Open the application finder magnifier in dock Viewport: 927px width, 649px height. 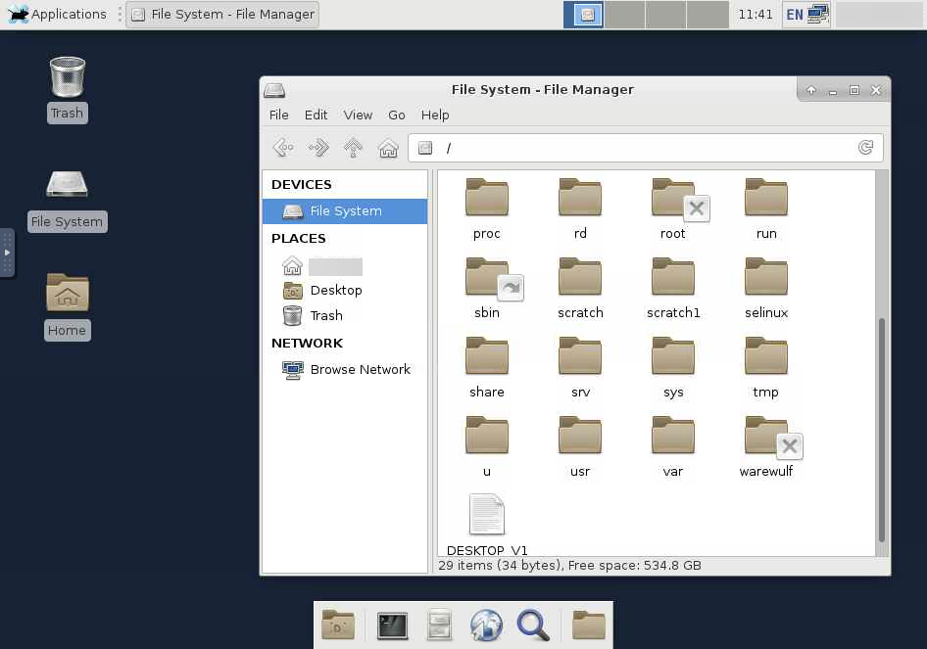(x=533, y=626)
